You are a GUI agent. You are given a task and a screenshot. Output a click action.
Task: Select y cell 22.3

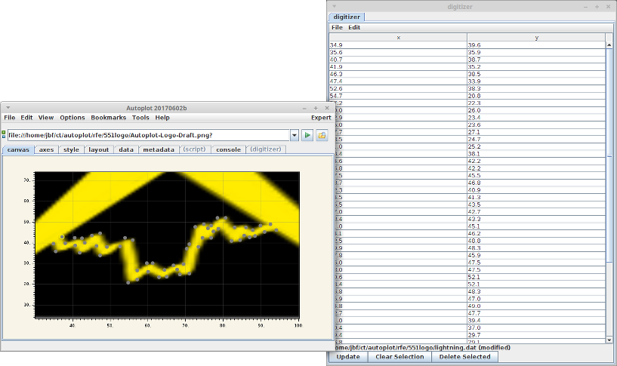[536, 103]
